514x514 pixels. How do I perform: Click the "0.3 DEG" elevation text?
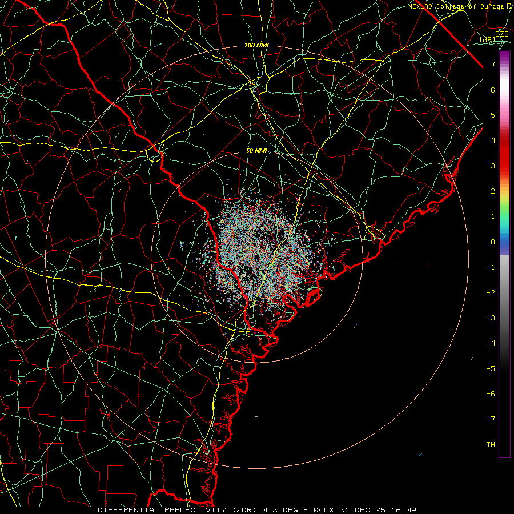click(x=280, y=510)
